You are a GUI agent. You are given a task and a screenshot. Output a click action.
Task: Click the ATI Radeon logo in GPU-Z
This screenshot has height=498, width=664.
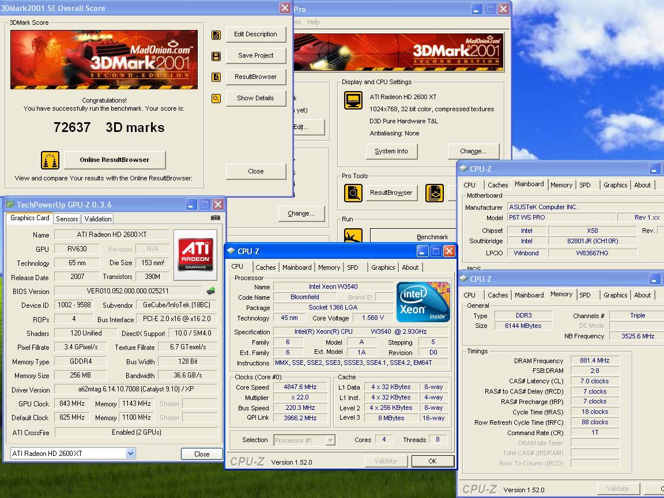[x=195, y=255]
